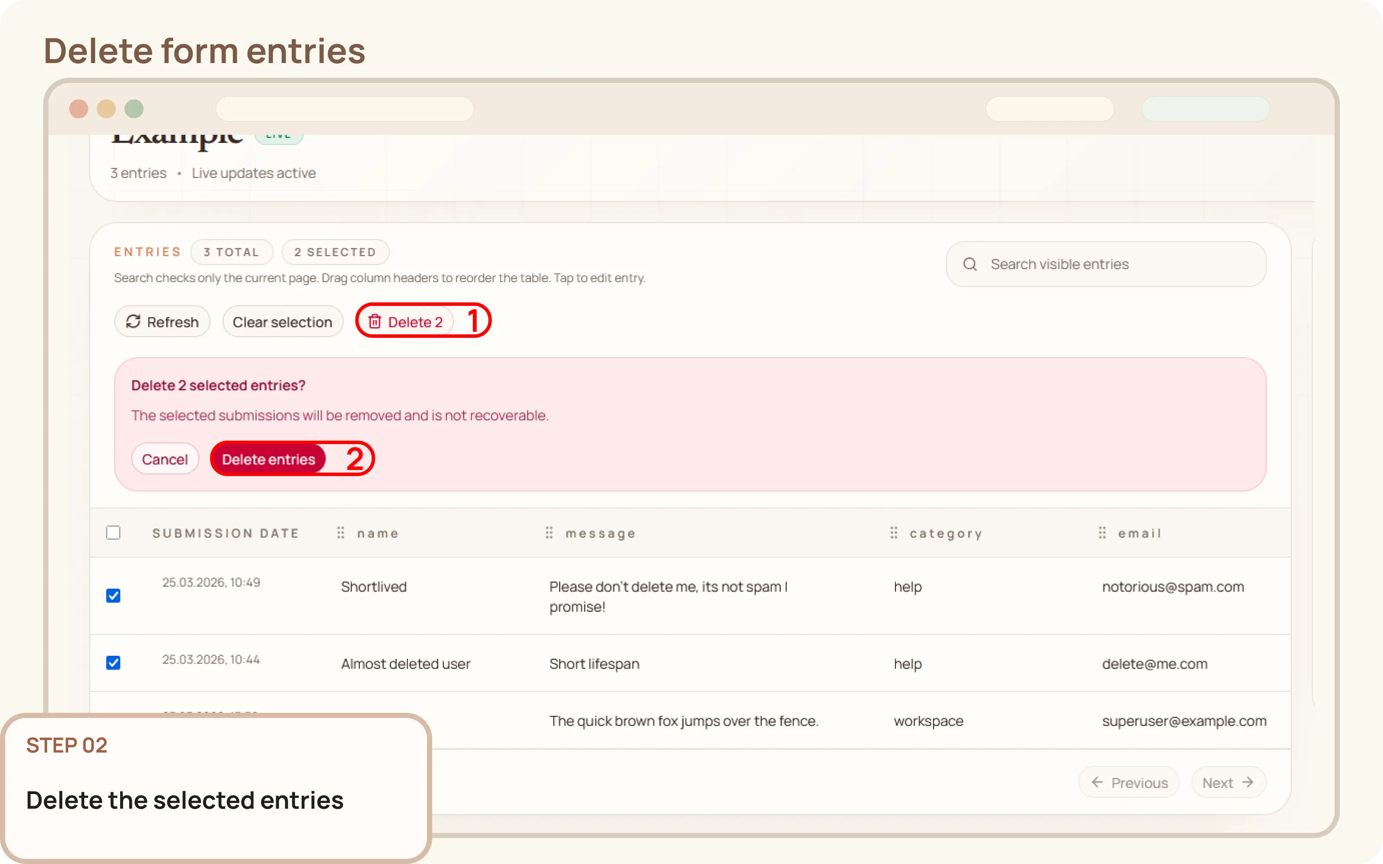Select the SUBMISSION DATE column header
The image size is (1383, 864).
click(x=225, y=533)
